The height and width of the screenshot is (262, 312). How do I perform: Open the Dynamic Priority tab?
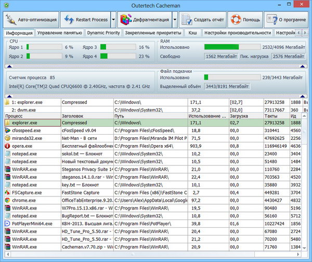coord(103,33)
